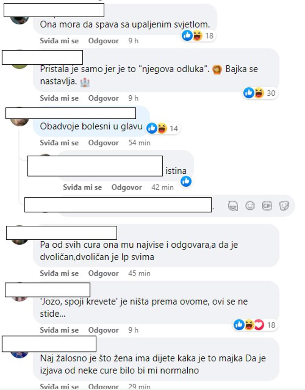Reply to the 'istina' comment
This screenshot has height=390, width=305.
coord(127,187)
